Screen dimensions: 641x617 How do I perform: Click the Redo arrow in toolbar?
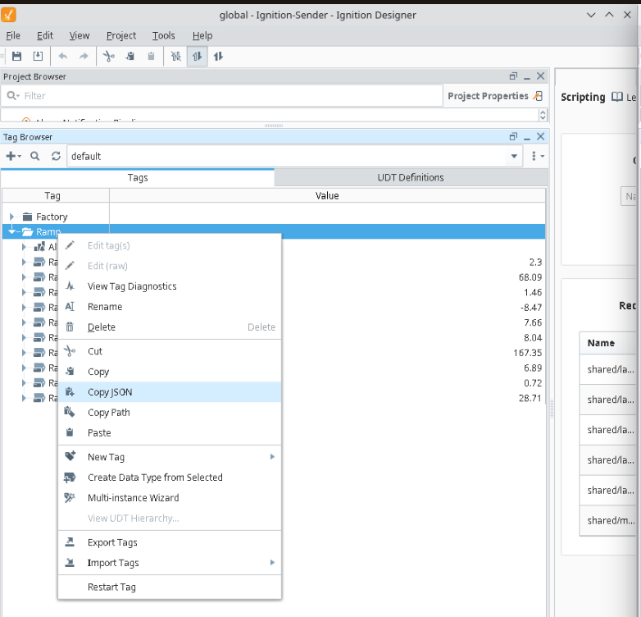pos(84,56)
